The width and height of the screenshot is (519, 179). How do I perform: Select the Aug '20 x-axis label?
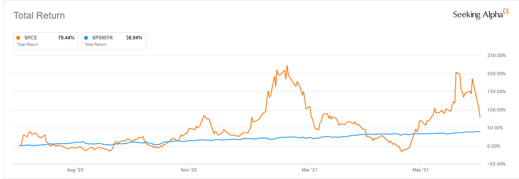coord(75,170)
